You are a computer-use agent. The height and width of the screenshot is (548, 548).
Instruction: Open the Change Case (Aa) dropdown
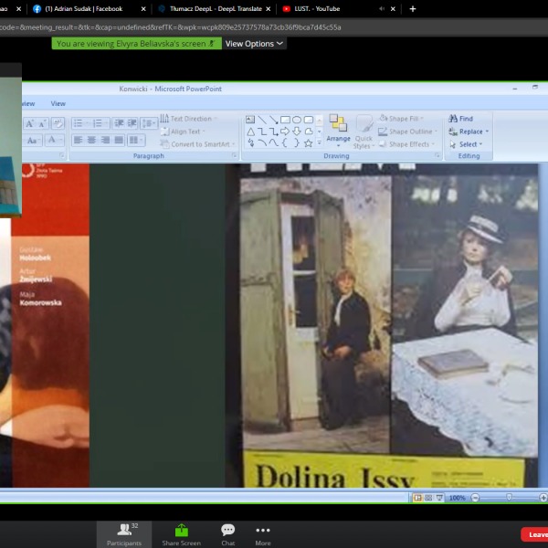[33, 141]
